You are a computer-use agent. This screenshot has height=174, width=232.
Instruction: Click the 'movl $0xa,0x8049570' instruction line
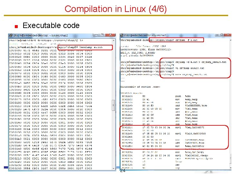163,127
